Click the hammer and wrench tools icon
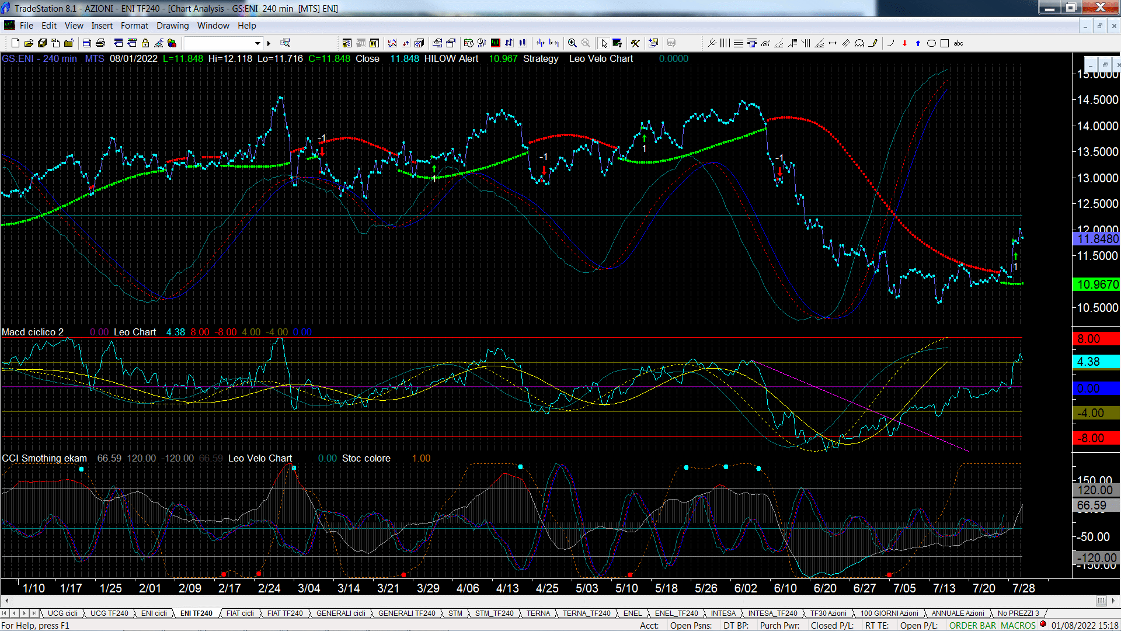Image resolution: width=1121 pixels, height=631 pixels. (x=635, y=43)
